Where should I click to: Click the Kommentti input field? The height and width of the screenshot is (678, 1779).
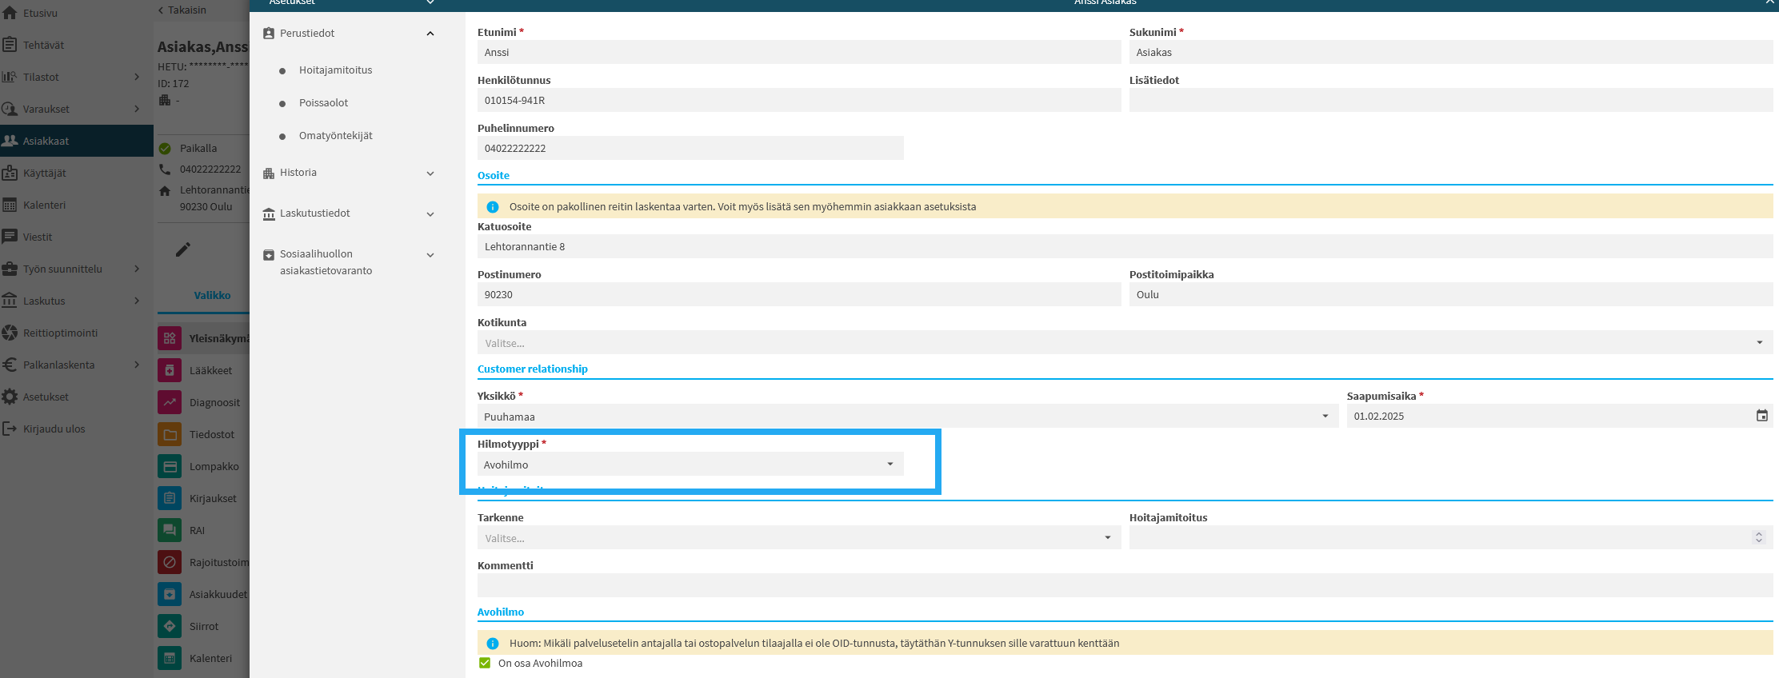(1125, 585)
